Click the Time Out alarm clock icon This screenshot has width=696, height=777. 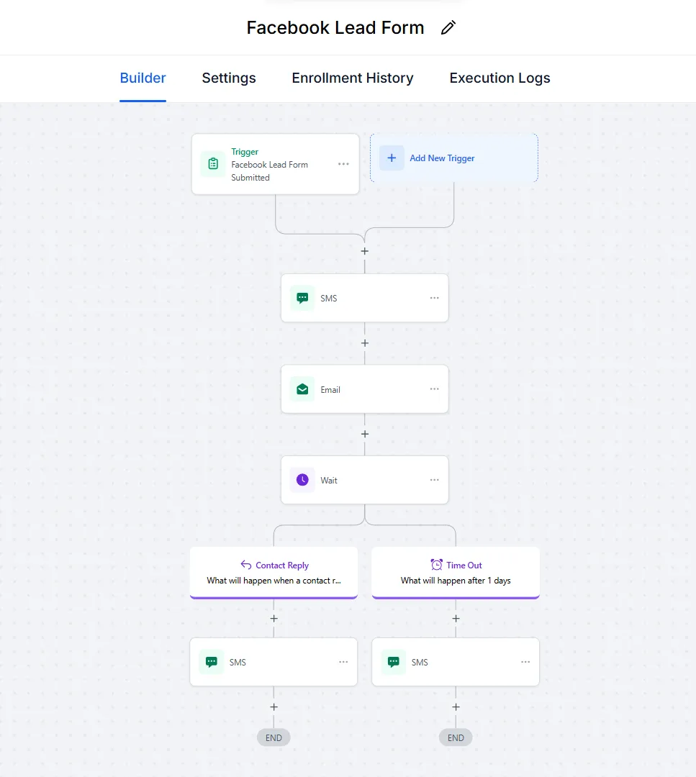tap(436, 565)
